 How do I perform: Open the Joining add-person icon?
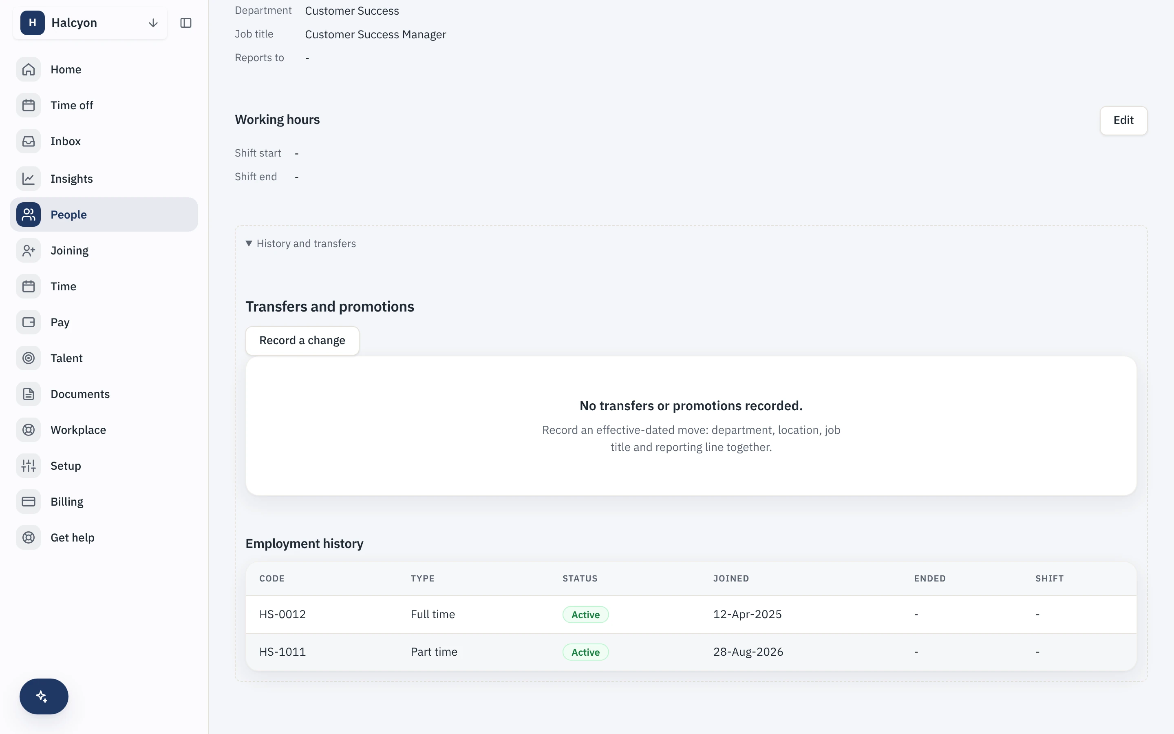tap(29, 250)
